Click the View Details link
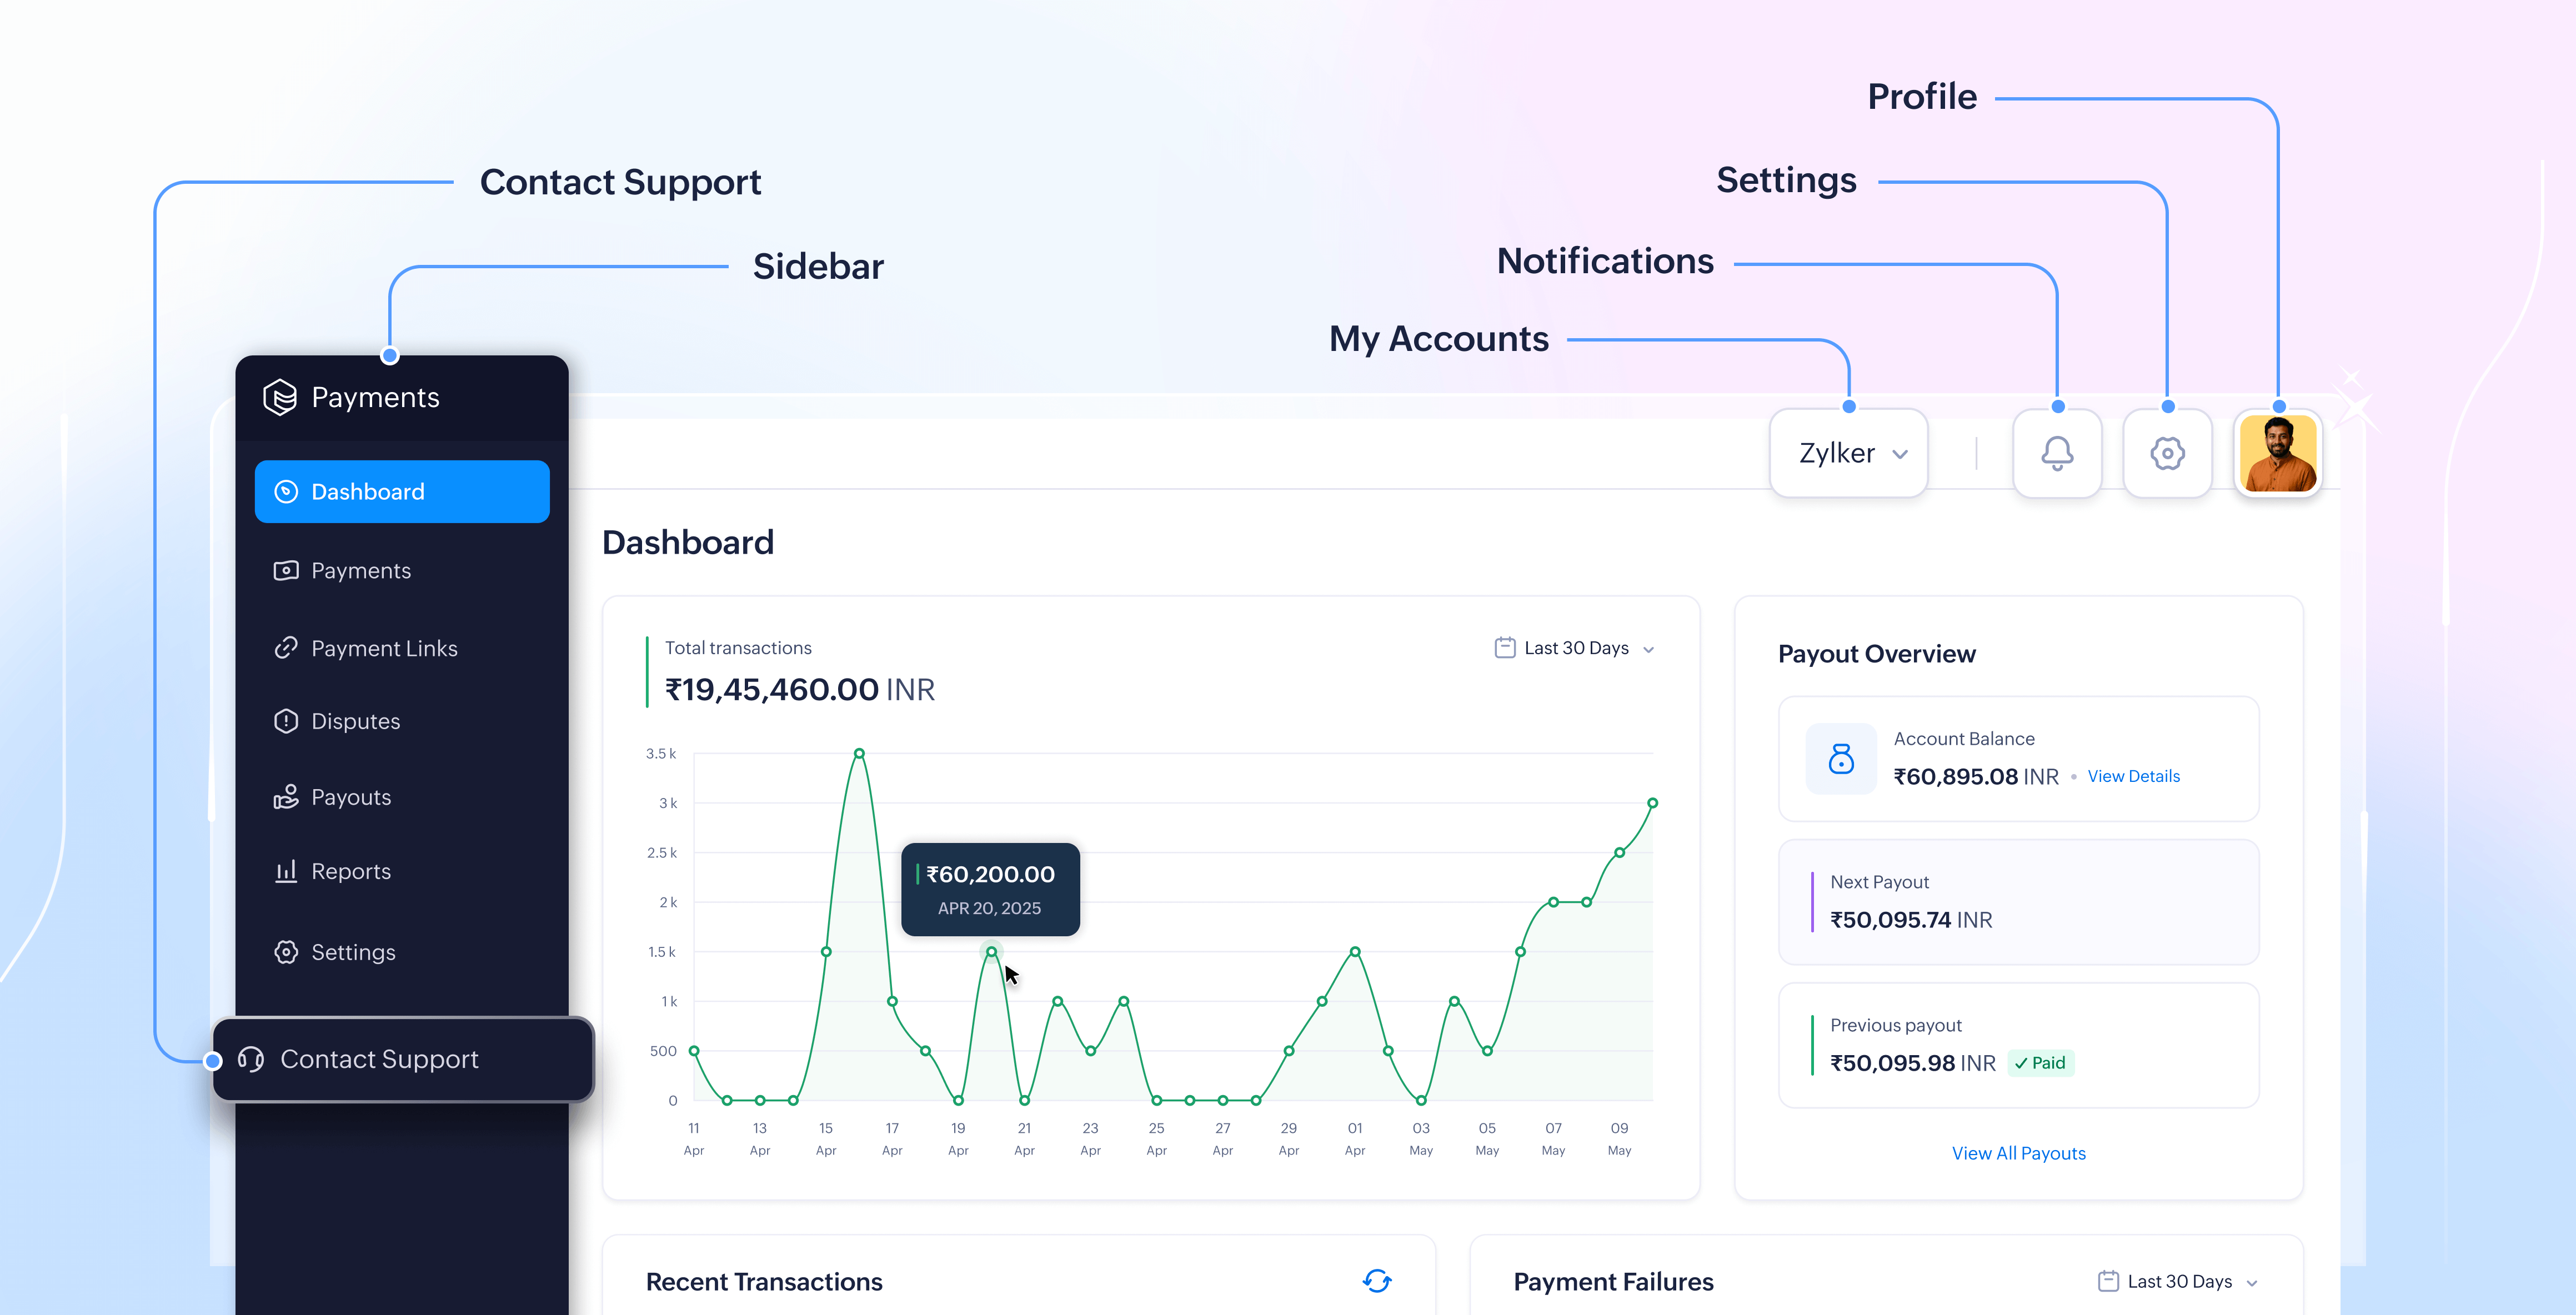Image resolution: width=2576 pixels, height=1315 pixels. (x=2133, y=776)
